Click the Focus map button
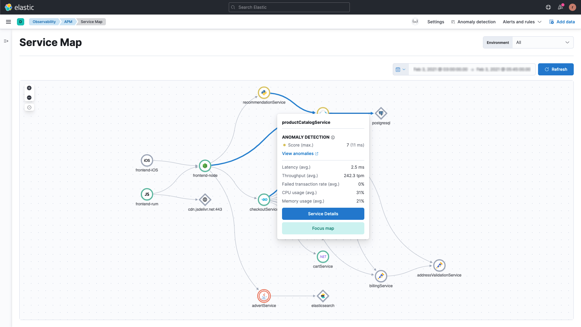581x327 pixels. [x=323, y=228]
